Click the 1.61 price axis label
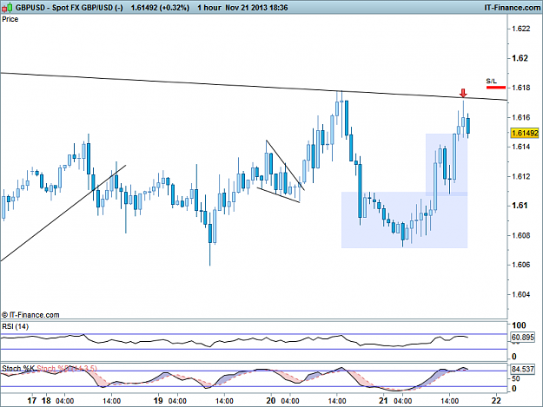The image size is (543, 407). coord(520,206)
